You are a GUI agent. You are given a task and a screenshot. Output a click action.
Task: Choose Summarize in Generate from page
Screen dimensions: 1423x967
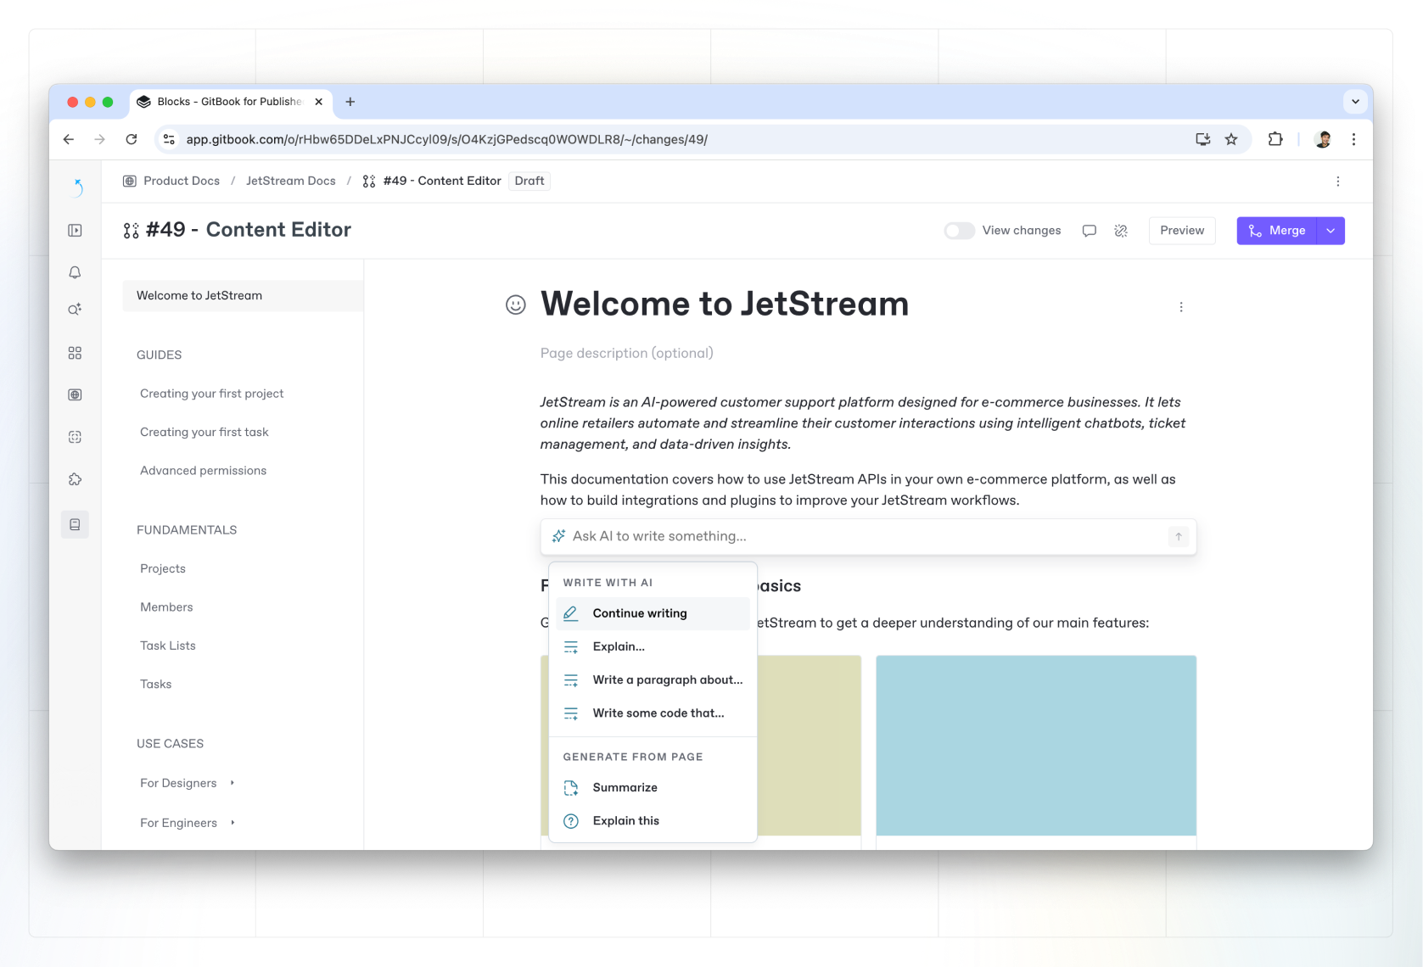625,787
